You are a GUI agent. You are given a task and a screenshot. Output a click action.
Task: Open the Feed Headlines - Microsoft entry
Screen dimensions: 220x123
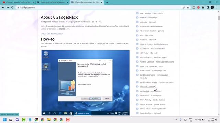pyautogui.click(x=151, y=113)
